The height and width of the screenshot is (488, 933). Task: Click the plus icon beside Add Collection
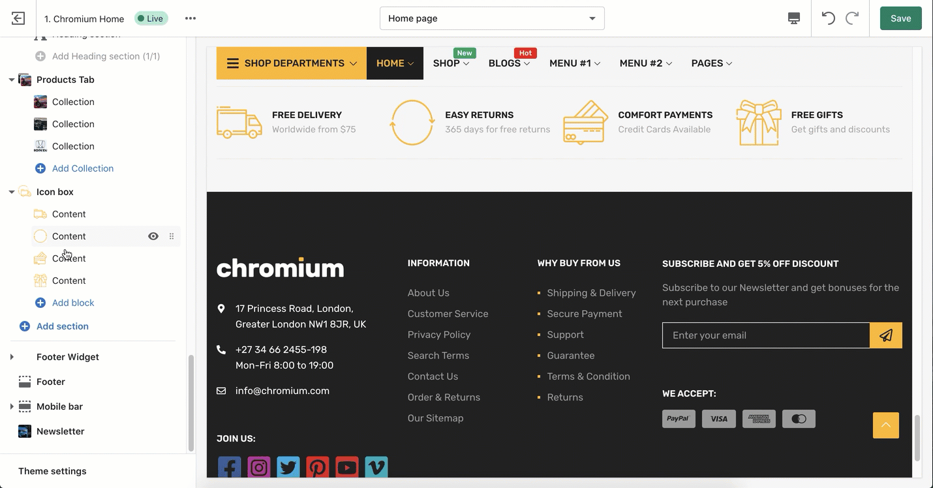(40, 168)
